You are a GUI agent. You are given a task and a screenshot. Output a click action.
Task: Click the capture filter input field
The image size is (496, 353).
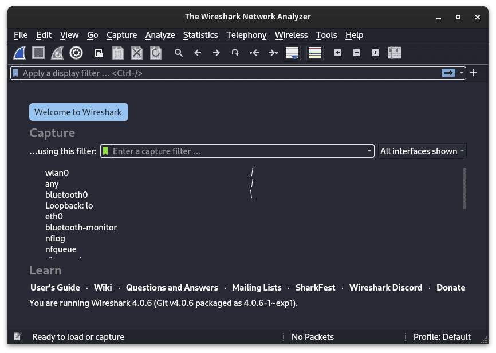tap(238, 151)
